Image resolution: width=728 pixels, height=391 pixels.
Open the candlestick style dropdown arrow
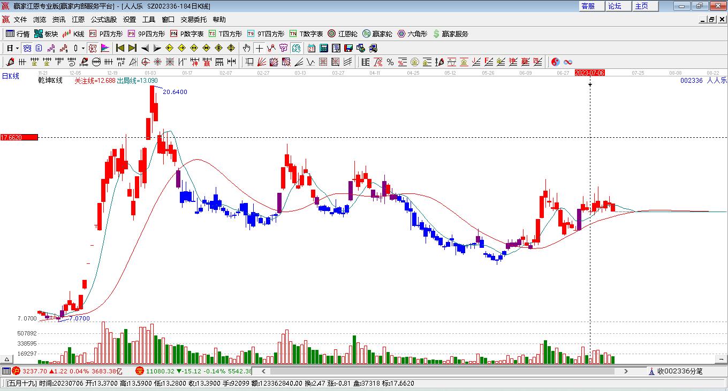83,48
